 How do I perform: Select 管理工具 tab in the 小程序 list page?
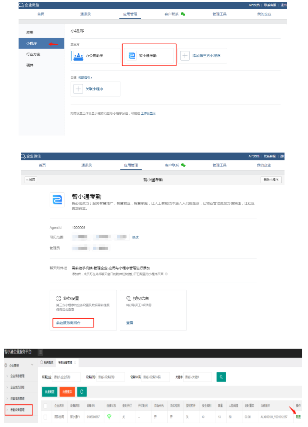(x=219, y=14)
